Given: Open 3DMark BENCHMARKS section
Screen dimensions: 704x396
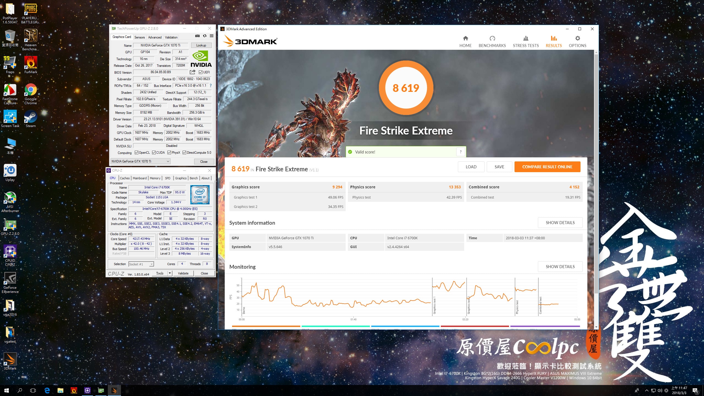Looking at the screenshot, I should point(492,42).
